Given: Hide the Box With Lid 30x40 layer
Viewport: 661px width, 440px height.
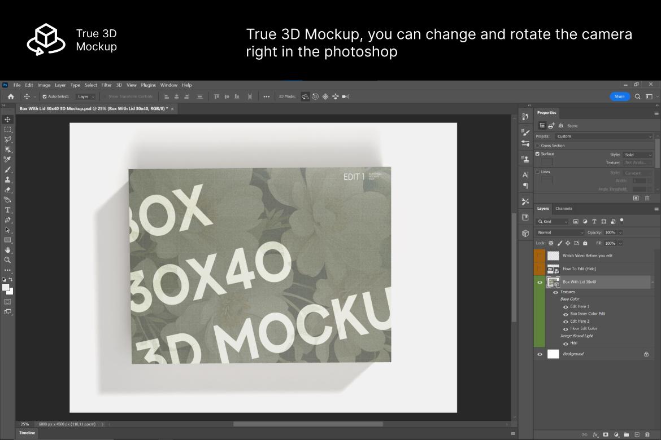Looking at the screenshot, I should [x=540, y=283].
